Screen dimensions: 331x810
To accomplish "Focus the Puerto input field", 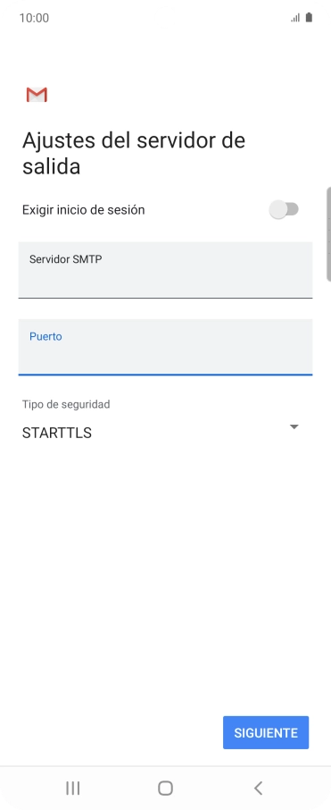I will [166, 347].
